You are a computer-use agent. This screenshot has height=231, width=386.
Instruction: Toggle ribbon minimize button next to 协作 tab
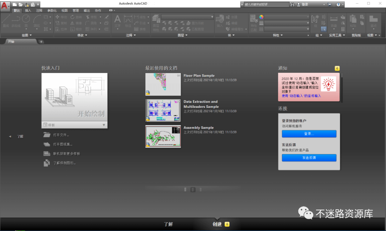coord(112,10)
